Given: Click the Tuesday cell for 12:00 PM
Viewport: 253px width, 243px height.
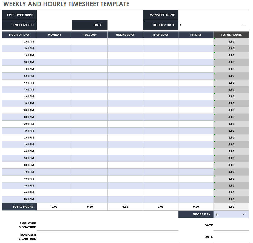Looking at the screenshot, I should point(90,124).
